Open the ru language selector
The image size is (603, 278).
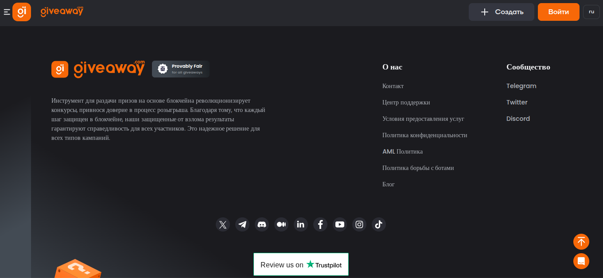coord(591,12)
